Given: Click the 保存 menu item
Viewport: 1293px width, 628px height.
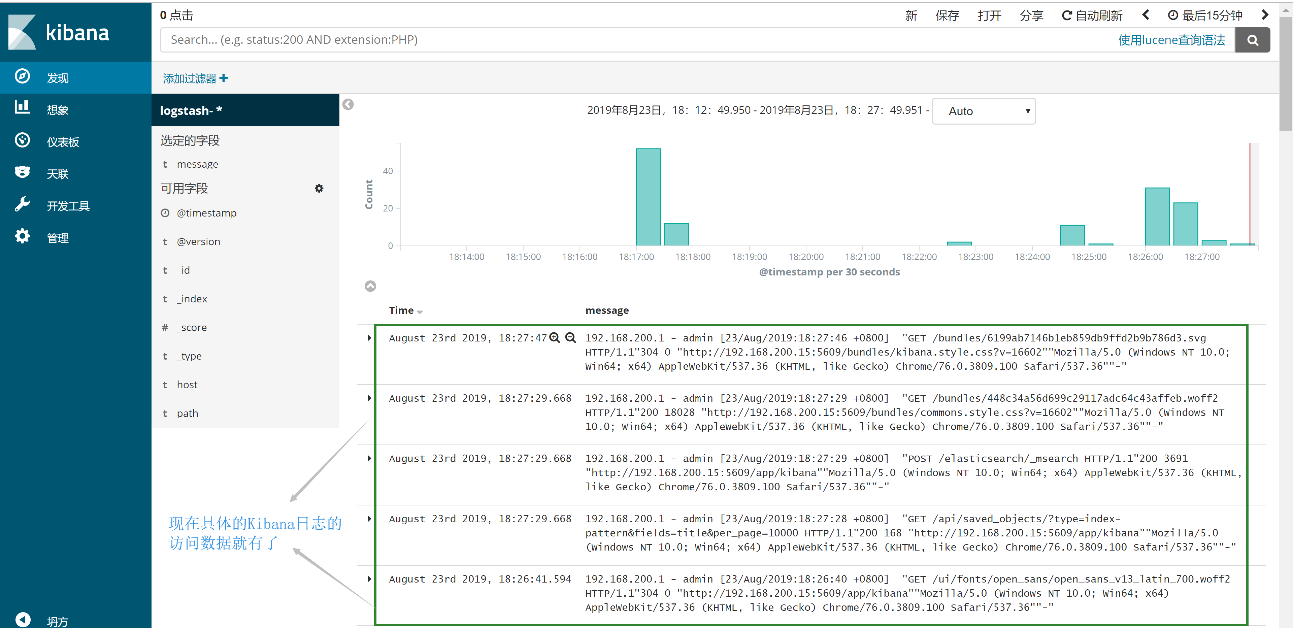Looking at the screenshot, I should click(947, 15).
